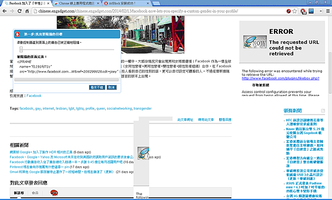The image size is (332, 200).
Task: Click the article URL link below tags
Action: pyautogui.click(x=185, y=120)
